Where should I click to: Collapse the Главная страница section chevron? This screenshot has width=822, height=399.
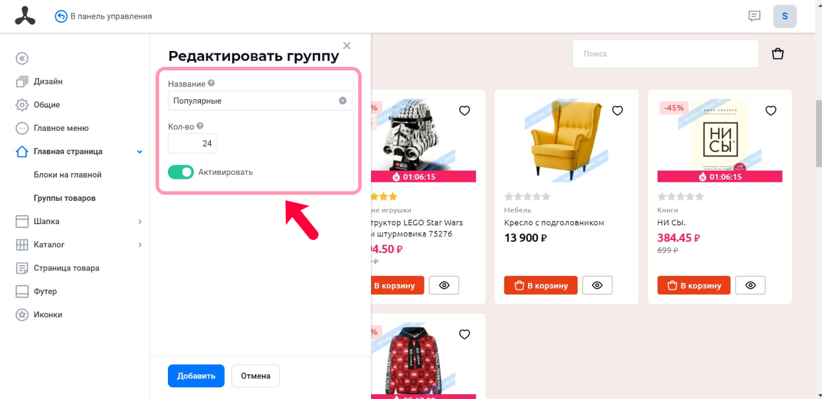pyautogui.click(x=140, y=151)
